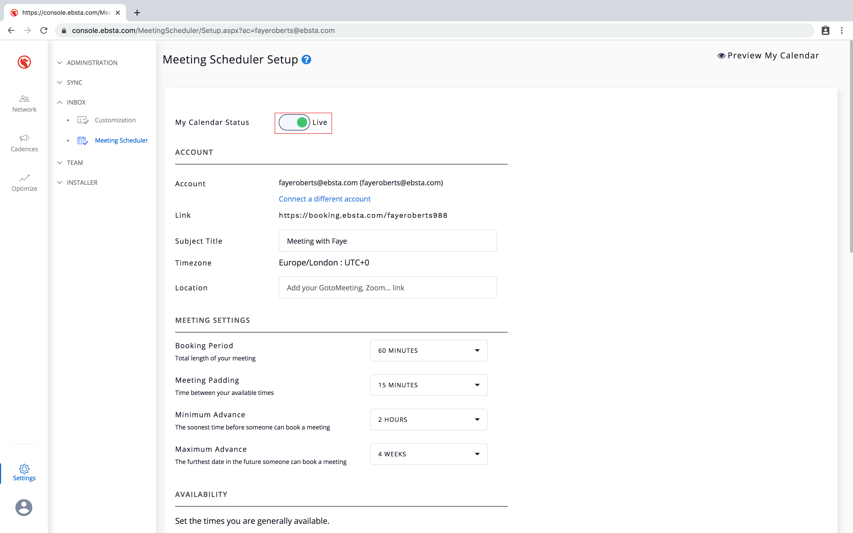Open the user profile avatar
Image resolution: width=853 pixels, height=533 pixels.
click(x=24, y=507)
